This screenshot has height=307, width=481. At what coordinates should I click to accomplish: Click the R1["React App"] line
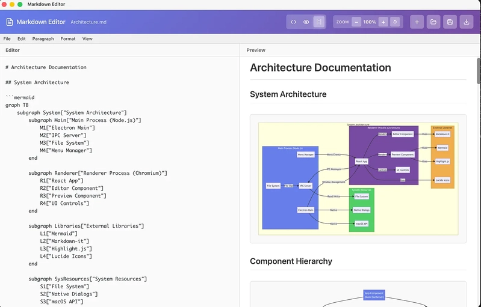pos(61,181)
